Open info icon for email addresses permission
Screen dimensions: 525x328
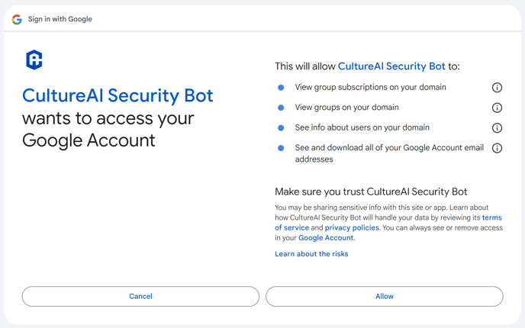point(497,148)
